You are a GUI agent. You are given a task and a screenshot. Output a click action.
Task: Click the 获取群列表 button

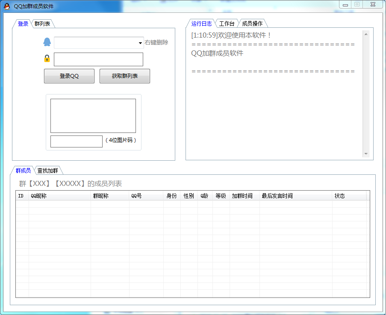124,76
